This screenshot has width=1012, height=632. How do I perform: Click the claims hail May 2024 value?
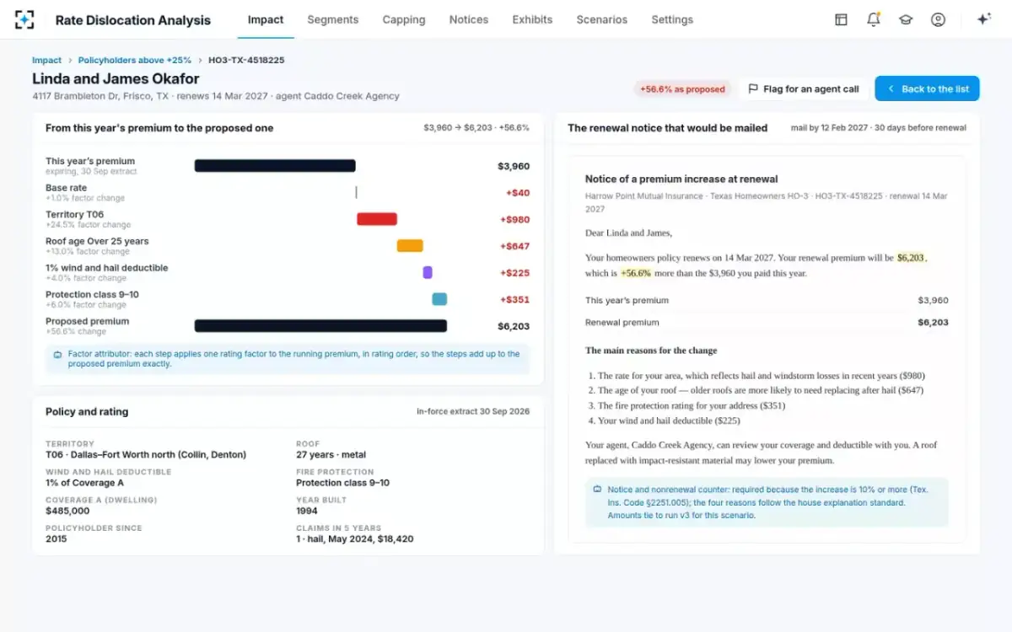coord(355,539)
